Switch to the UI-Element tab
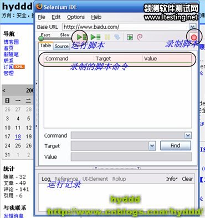The width and height of the screenshot is (205, 218). pyautogui.click(x=95, y=179)
